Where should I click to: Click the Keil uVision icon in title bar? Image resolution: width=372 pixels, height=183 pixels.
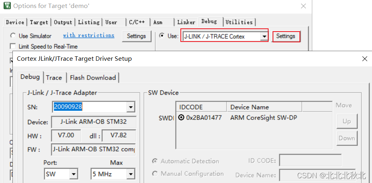coord(7,6)
